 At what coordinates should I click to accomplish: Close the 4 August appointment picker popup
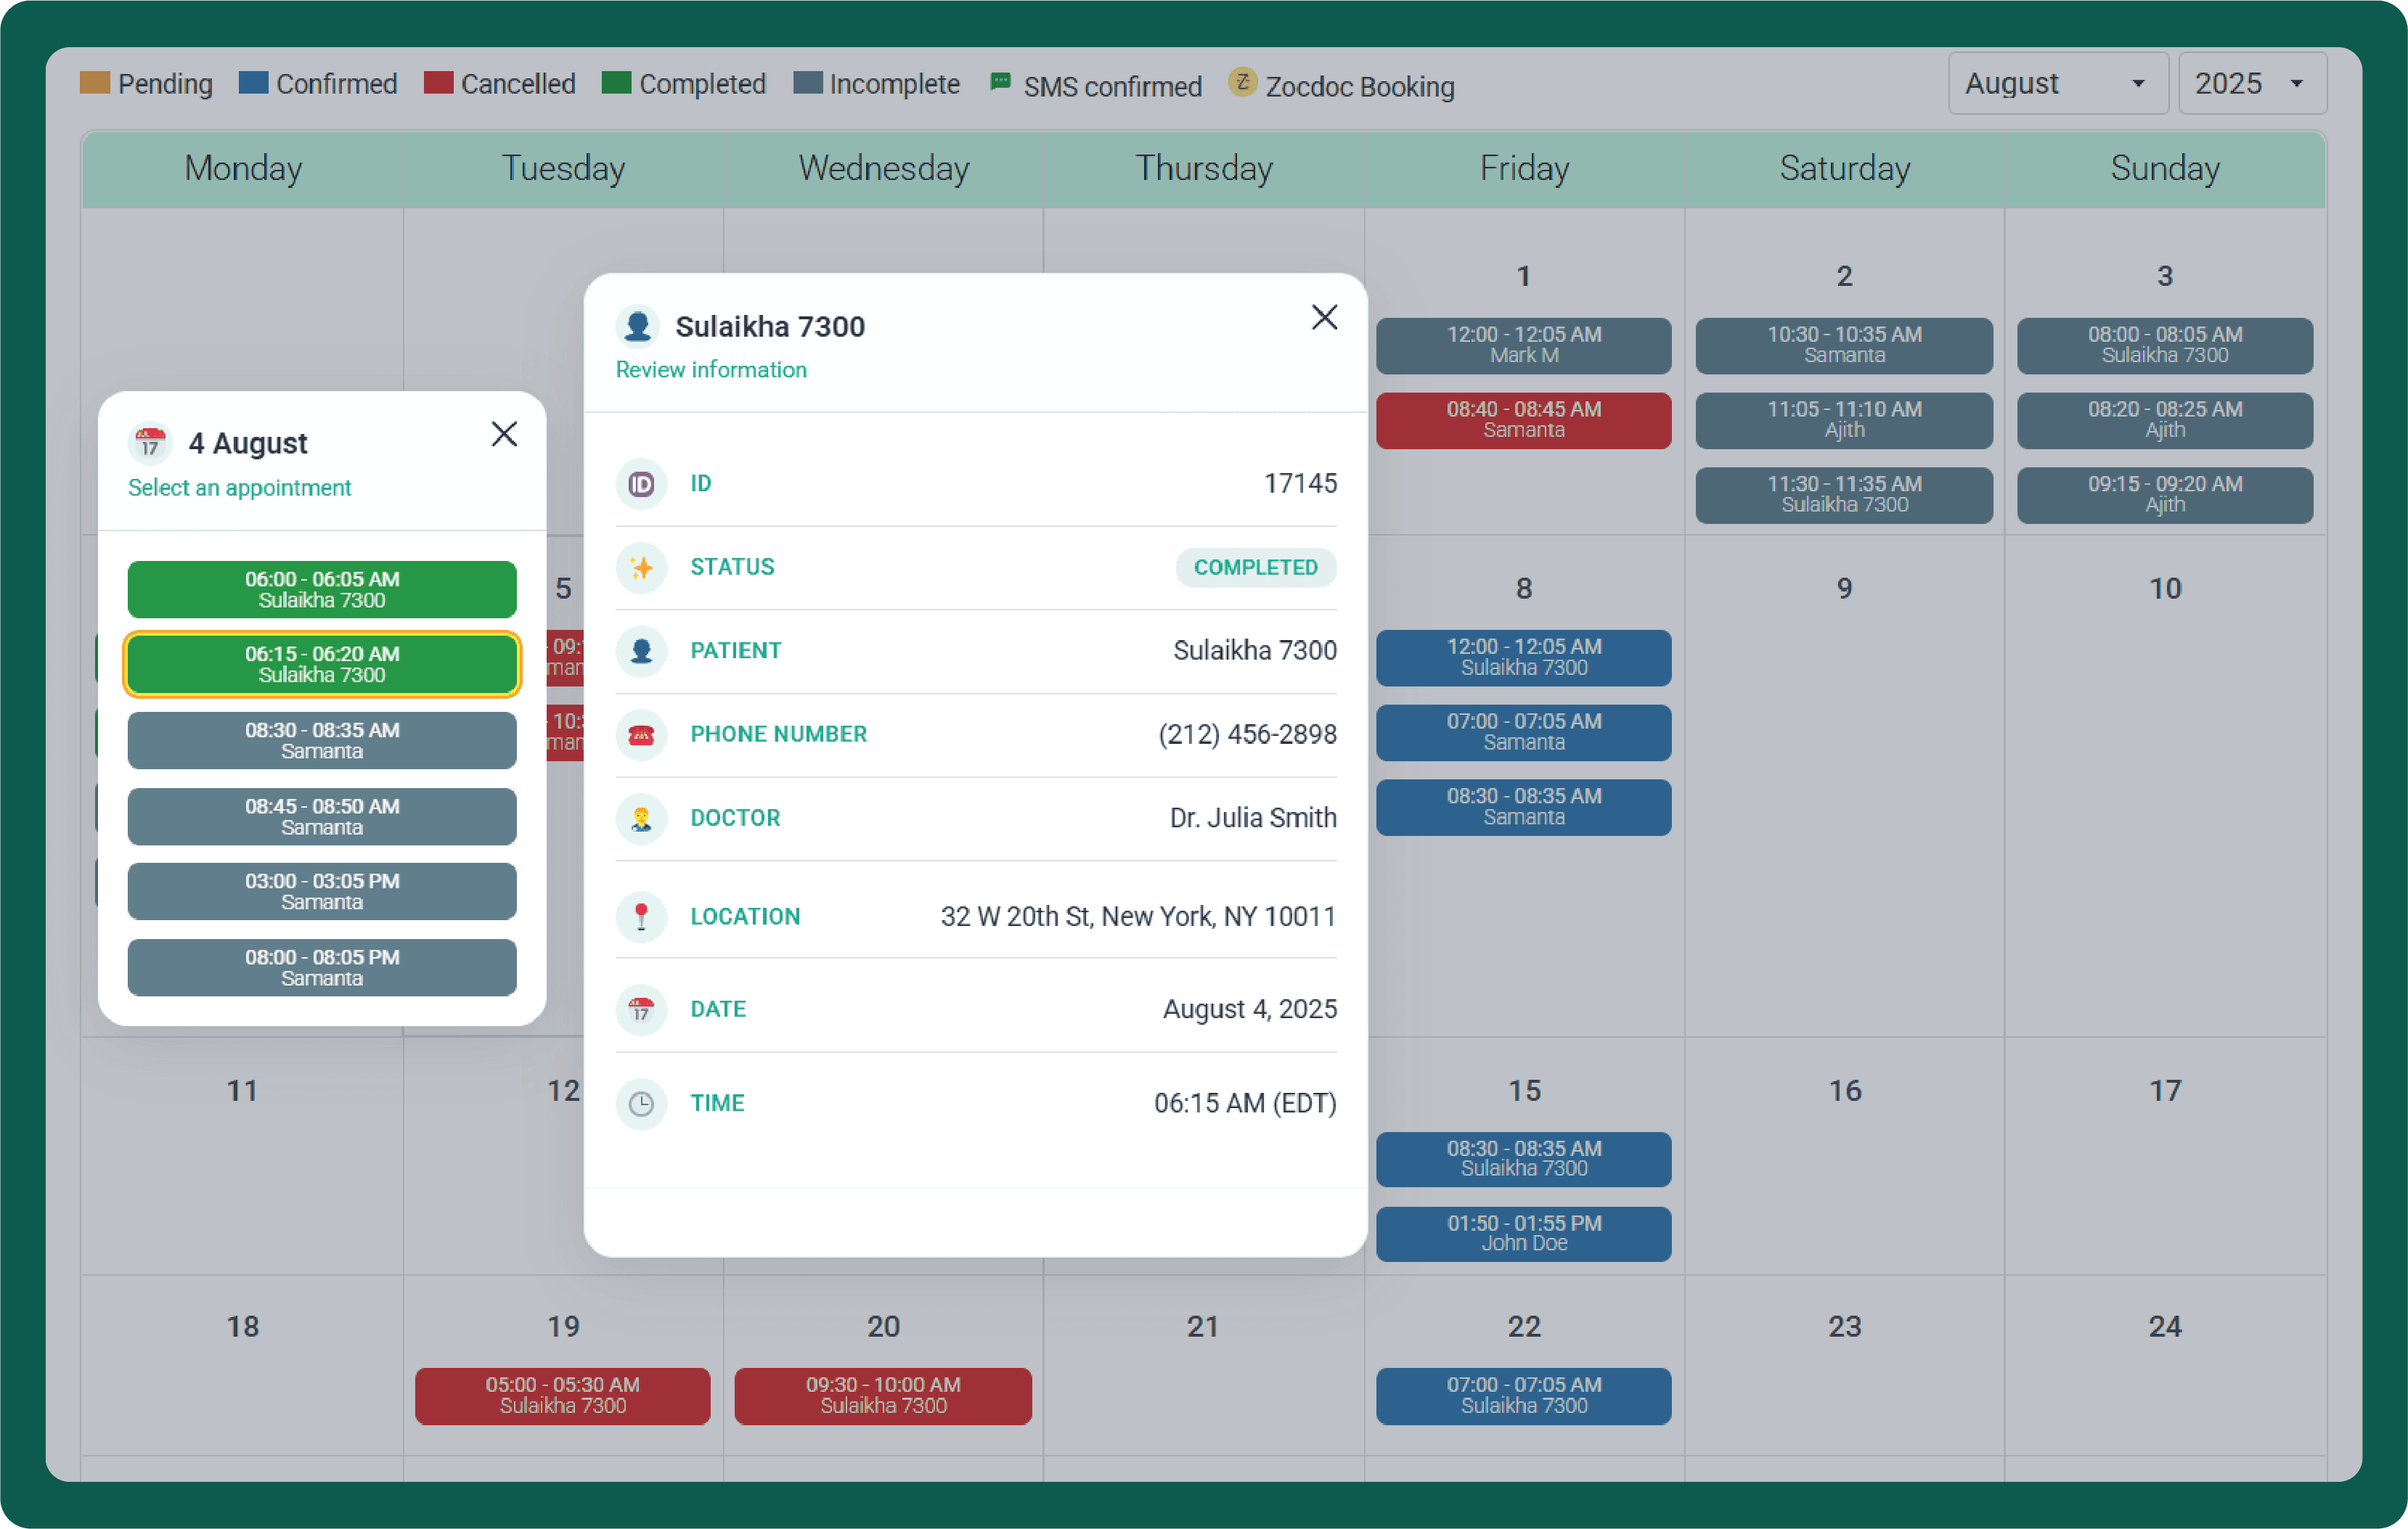click(504, 434)
